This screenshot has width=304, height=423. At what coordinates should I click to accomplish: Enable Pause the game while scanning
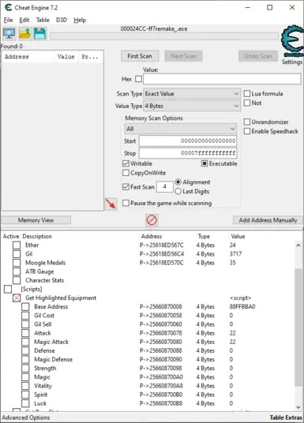point(126,203)
